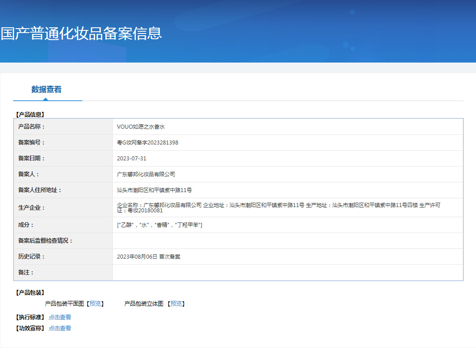Click the 国产普通化妆品备案信息 page title
The height and width of the screenshot is (348, 476).
(81, 33)
